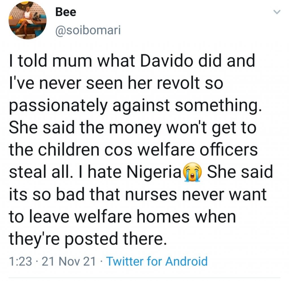Open the tweet options chevron menu

coord(277,12)
